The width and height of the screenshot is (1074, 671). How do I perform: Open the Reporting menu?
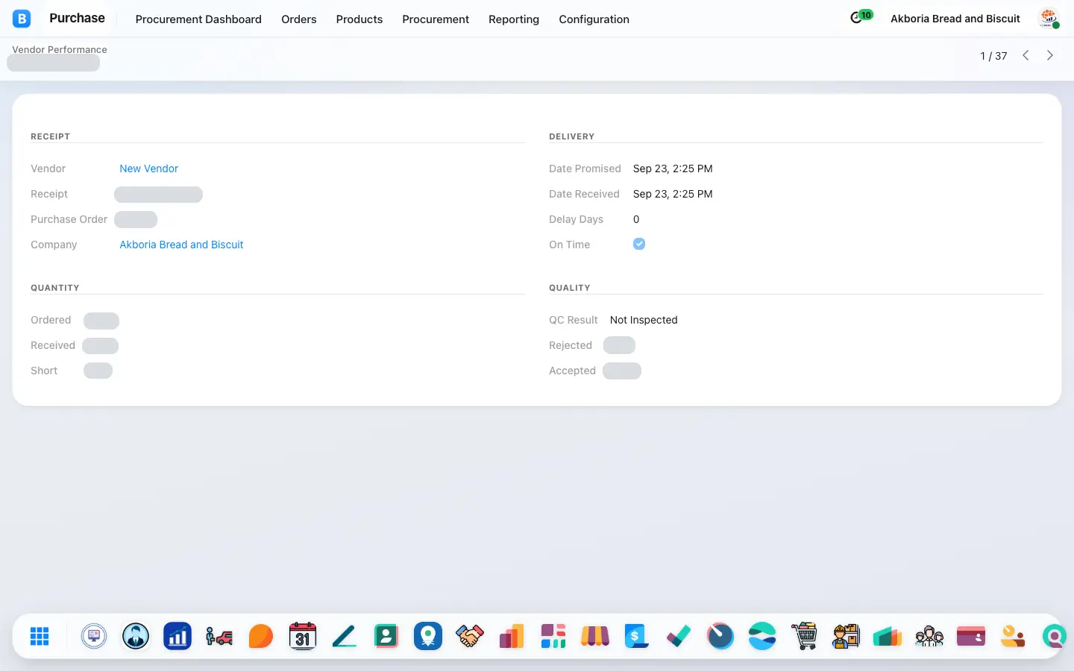(x=514, y=19)
